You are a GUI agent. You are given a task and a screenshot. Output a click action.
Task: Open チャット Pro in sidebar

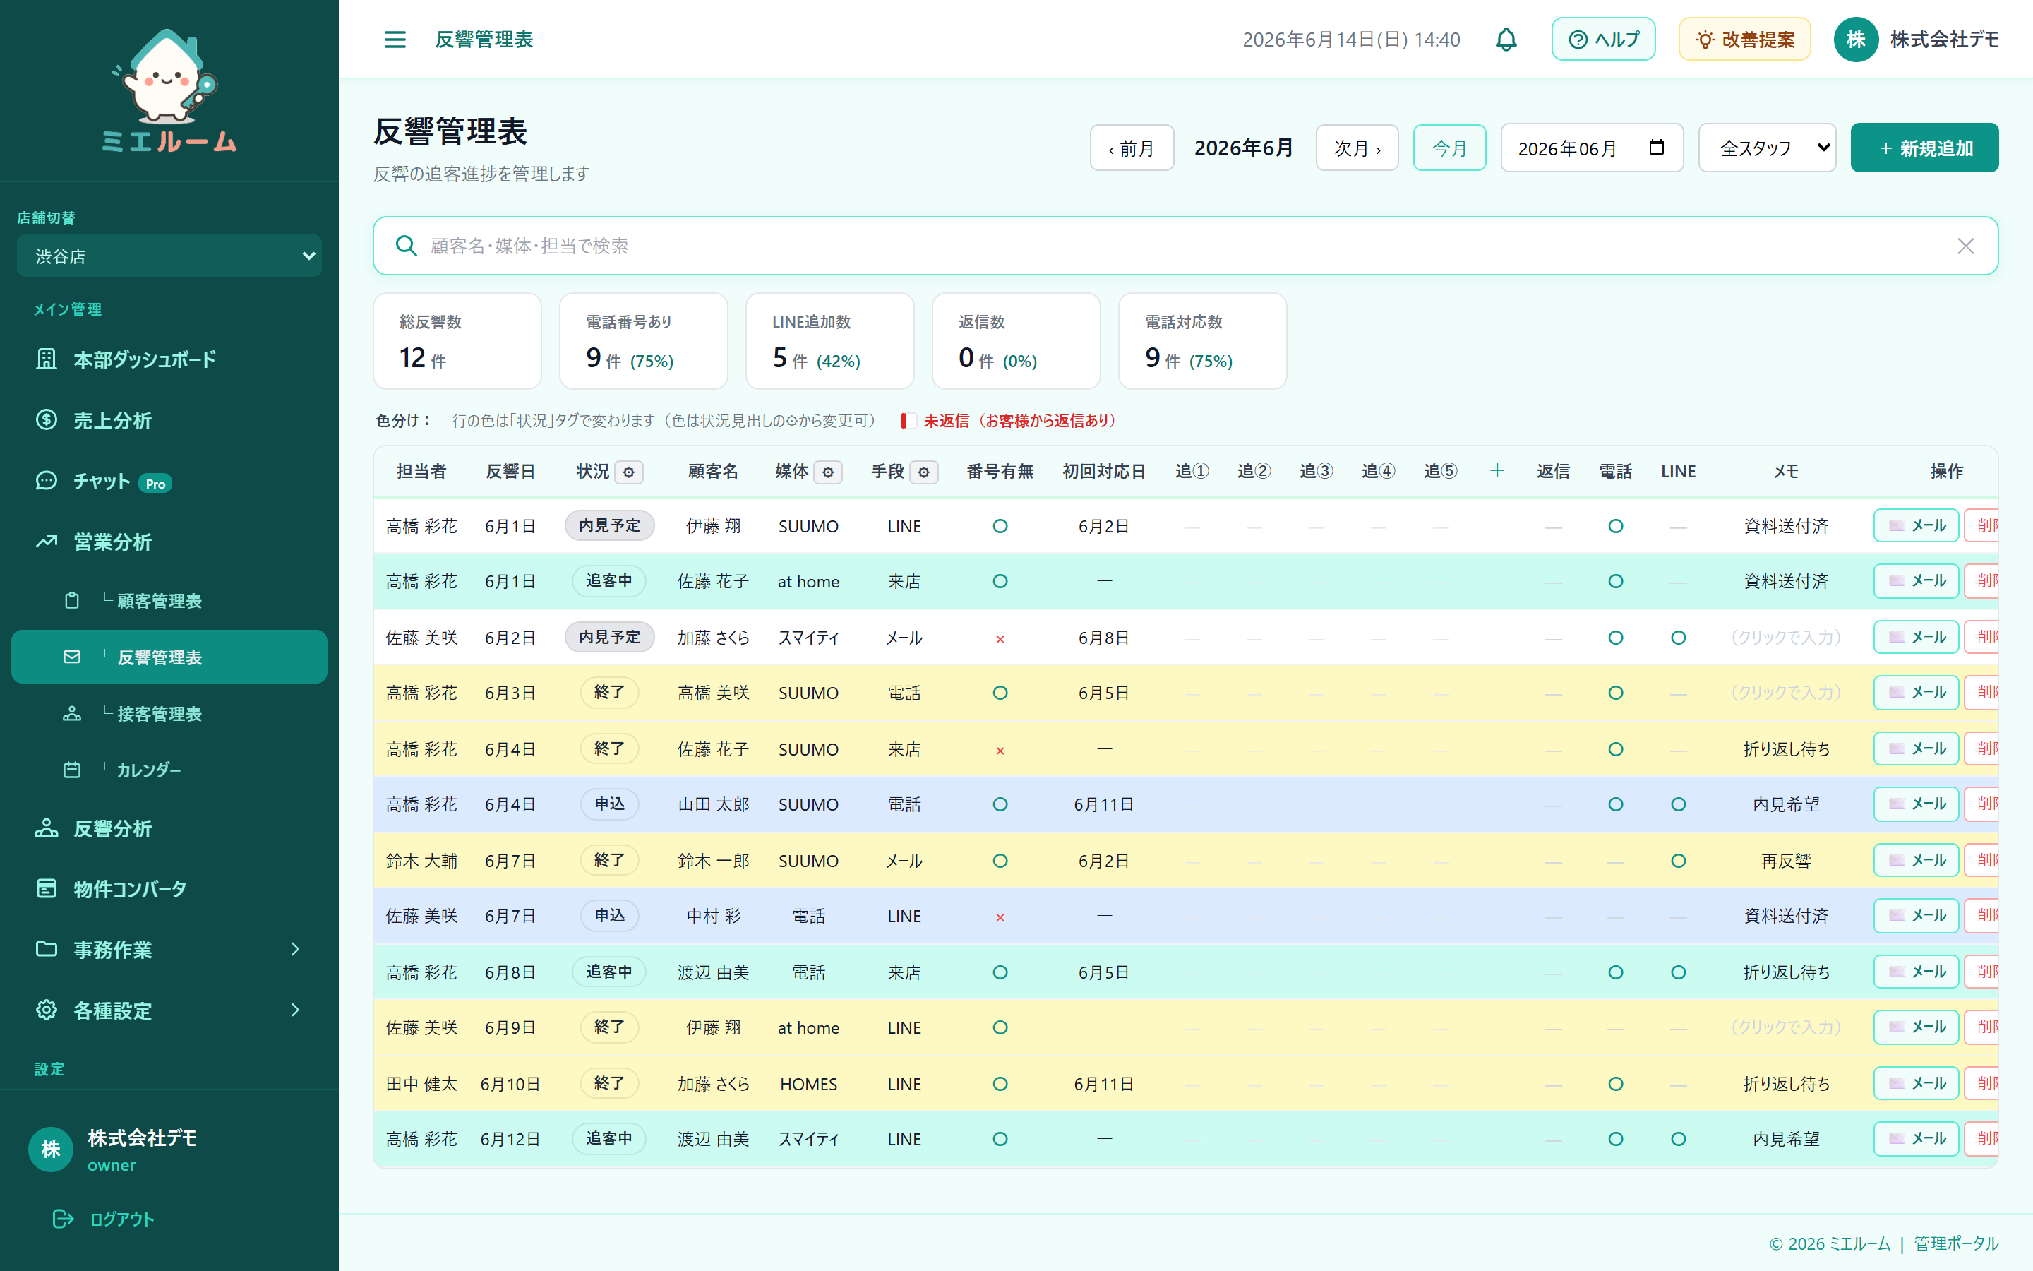[169, 481]
